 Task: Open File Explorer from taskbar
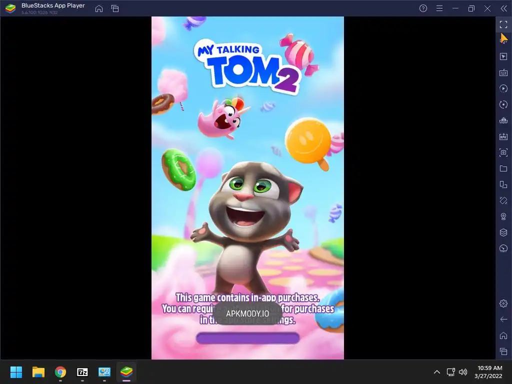pyautogui.click(x=38, y=372)
